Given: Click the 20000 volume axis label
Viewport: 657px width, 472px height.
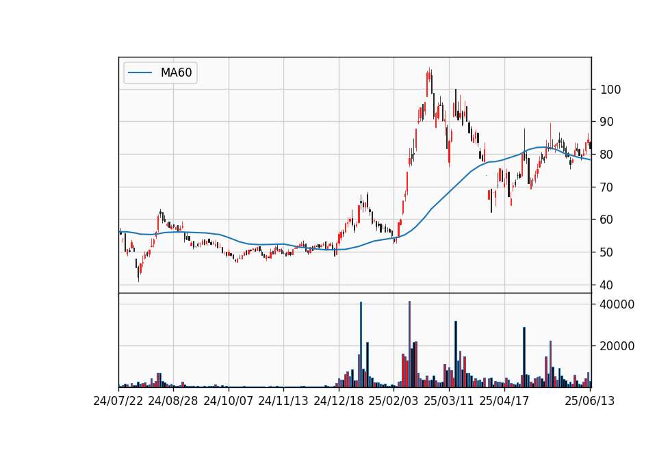Looking at the screenshot, I should 617,346.
